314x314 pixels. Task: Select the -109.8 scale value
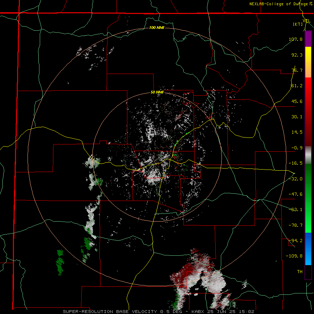(x=294, y=256)
